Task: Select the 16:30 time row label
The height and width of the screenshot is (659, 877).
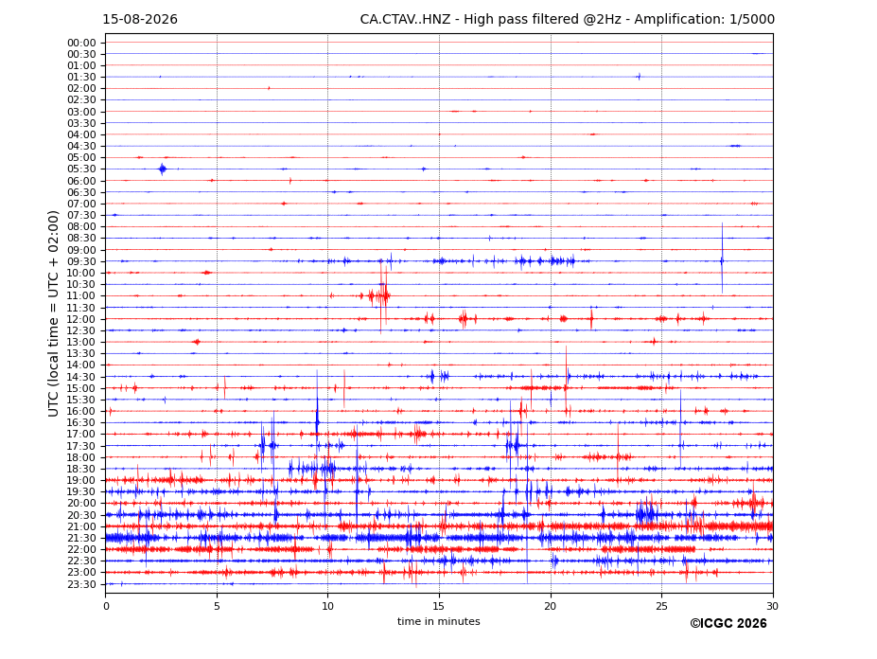Action: (x=81, y=422)
